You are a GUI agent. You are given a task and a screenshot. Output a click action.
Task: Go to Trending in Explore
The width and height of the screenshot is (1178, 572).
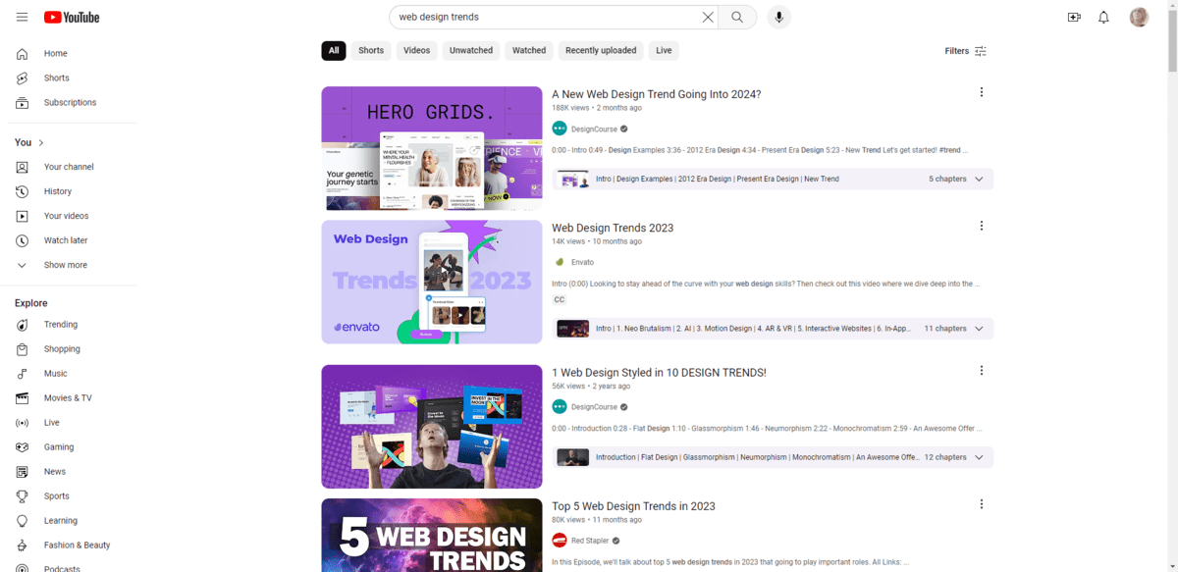point(60,325)
